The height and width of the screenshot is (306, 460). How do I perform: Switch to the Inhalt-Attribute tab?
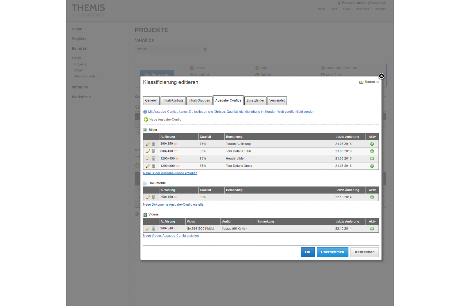[x=173, y=100]
